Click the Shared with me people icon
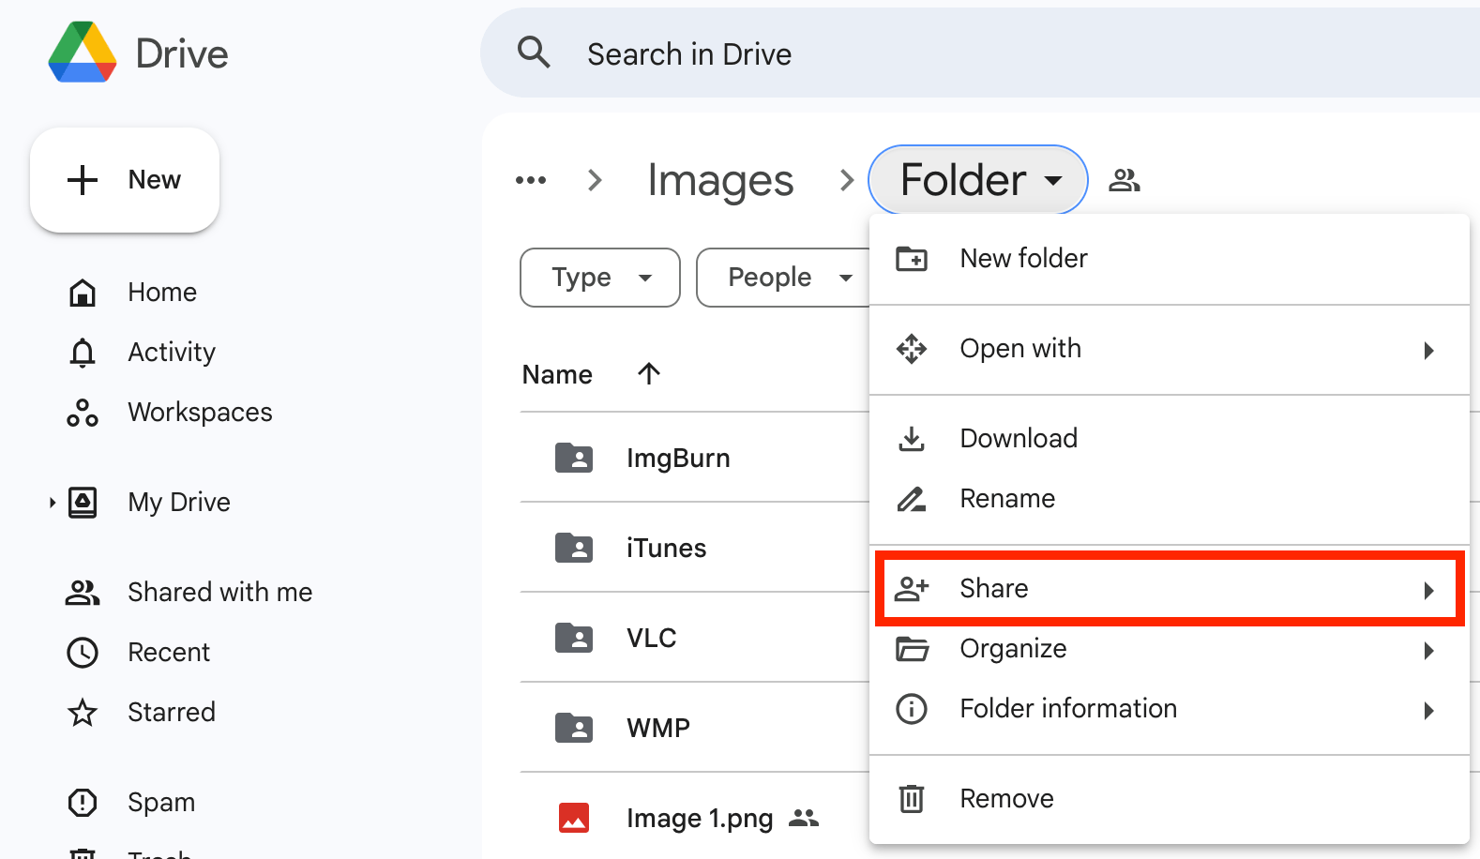 83,593
